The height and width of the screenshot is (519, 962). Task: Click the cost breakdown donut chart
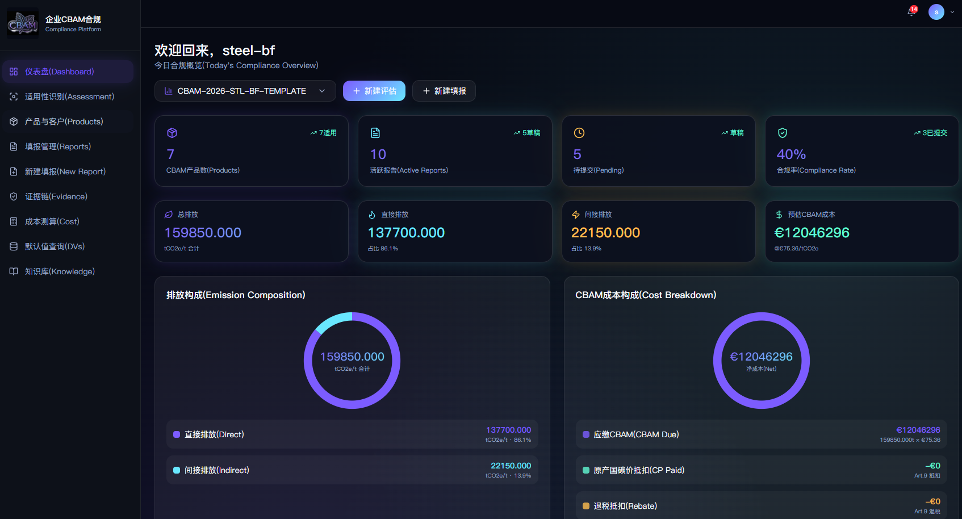pos(762,361)
